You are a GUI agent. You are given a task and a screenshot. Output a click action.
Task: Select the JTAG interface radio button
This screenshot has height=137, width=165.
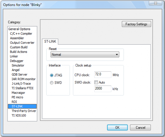(x=52, y=75)
